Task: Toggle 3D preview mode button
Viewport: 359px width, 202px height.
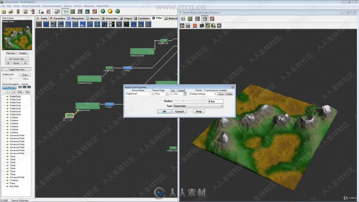Action: (x=8, y=63)
